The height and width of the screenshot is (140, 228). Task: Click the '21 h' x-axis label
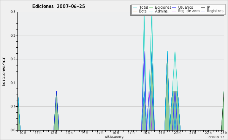coord(193,133)
